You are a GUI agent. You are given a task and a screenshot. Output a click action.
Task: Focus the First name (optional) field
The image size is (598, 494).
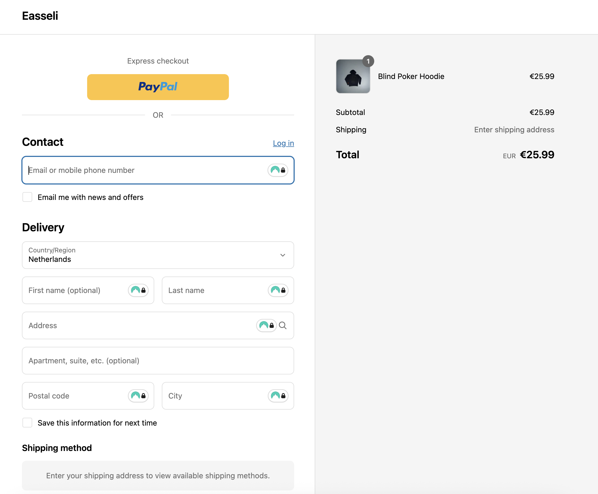pyautogui.click(x=88, y=290)
